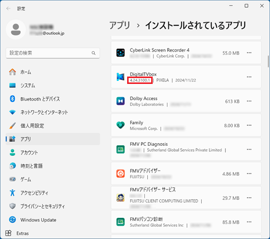This screenshot has width=270, height=239.
Task: Open more options for Family
Action: 249,125
